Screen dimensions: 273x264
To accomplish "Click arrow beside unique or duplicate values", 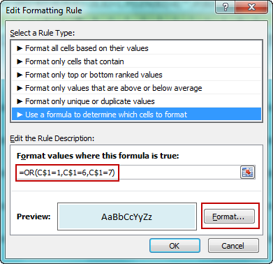I will tap(20, 101).
